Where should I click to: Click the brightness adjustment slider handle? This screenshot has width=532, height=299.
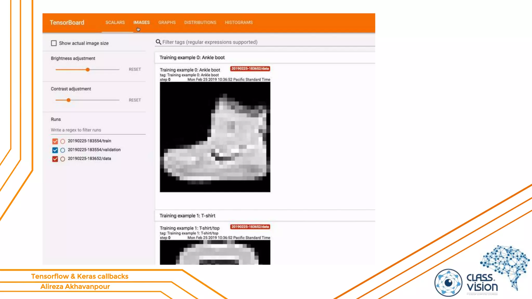88,70
